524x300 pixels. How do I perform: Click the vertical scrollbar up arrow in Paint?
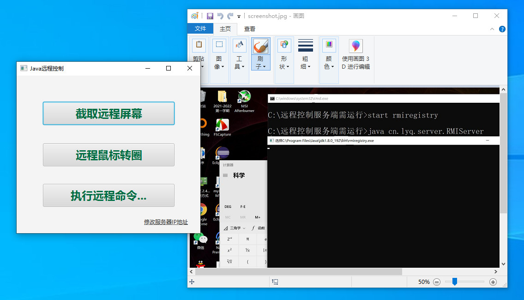click(503, 90)
